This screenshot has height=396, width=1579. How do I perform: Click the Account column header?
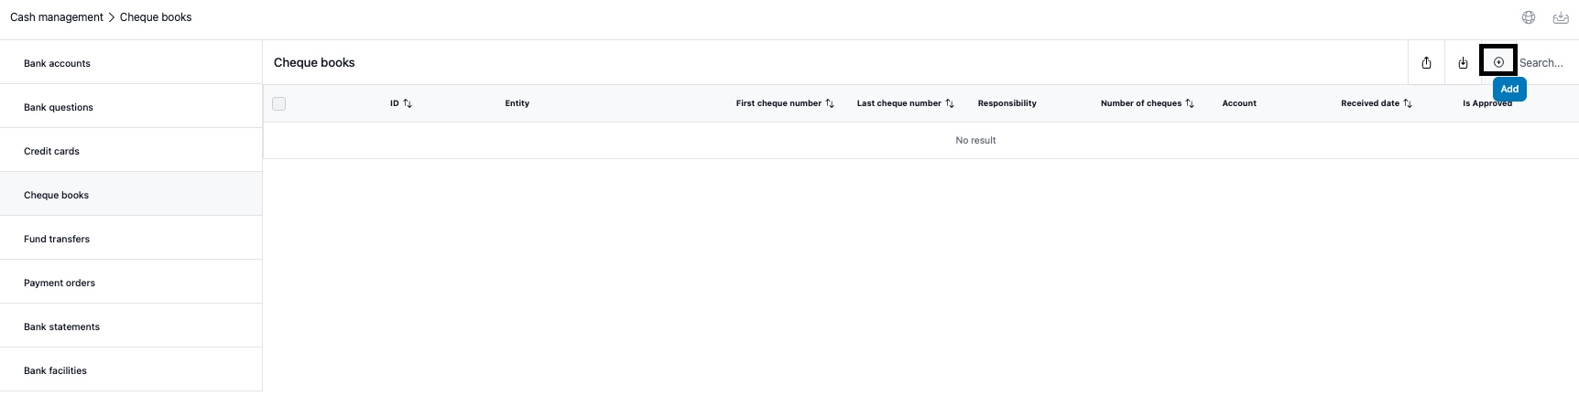[1239, 103]
